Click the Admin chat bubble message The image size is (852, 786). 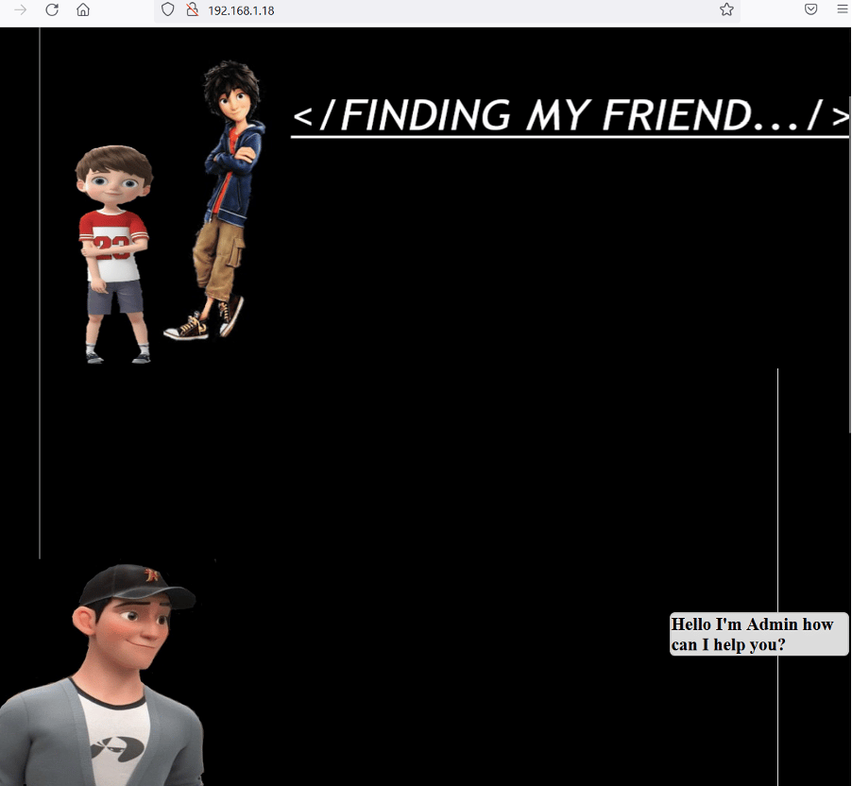click(x=758, y=634)
